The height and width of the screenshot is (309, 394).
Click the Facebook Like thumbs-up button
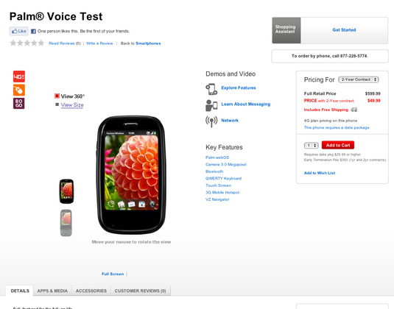pos(19,31)
